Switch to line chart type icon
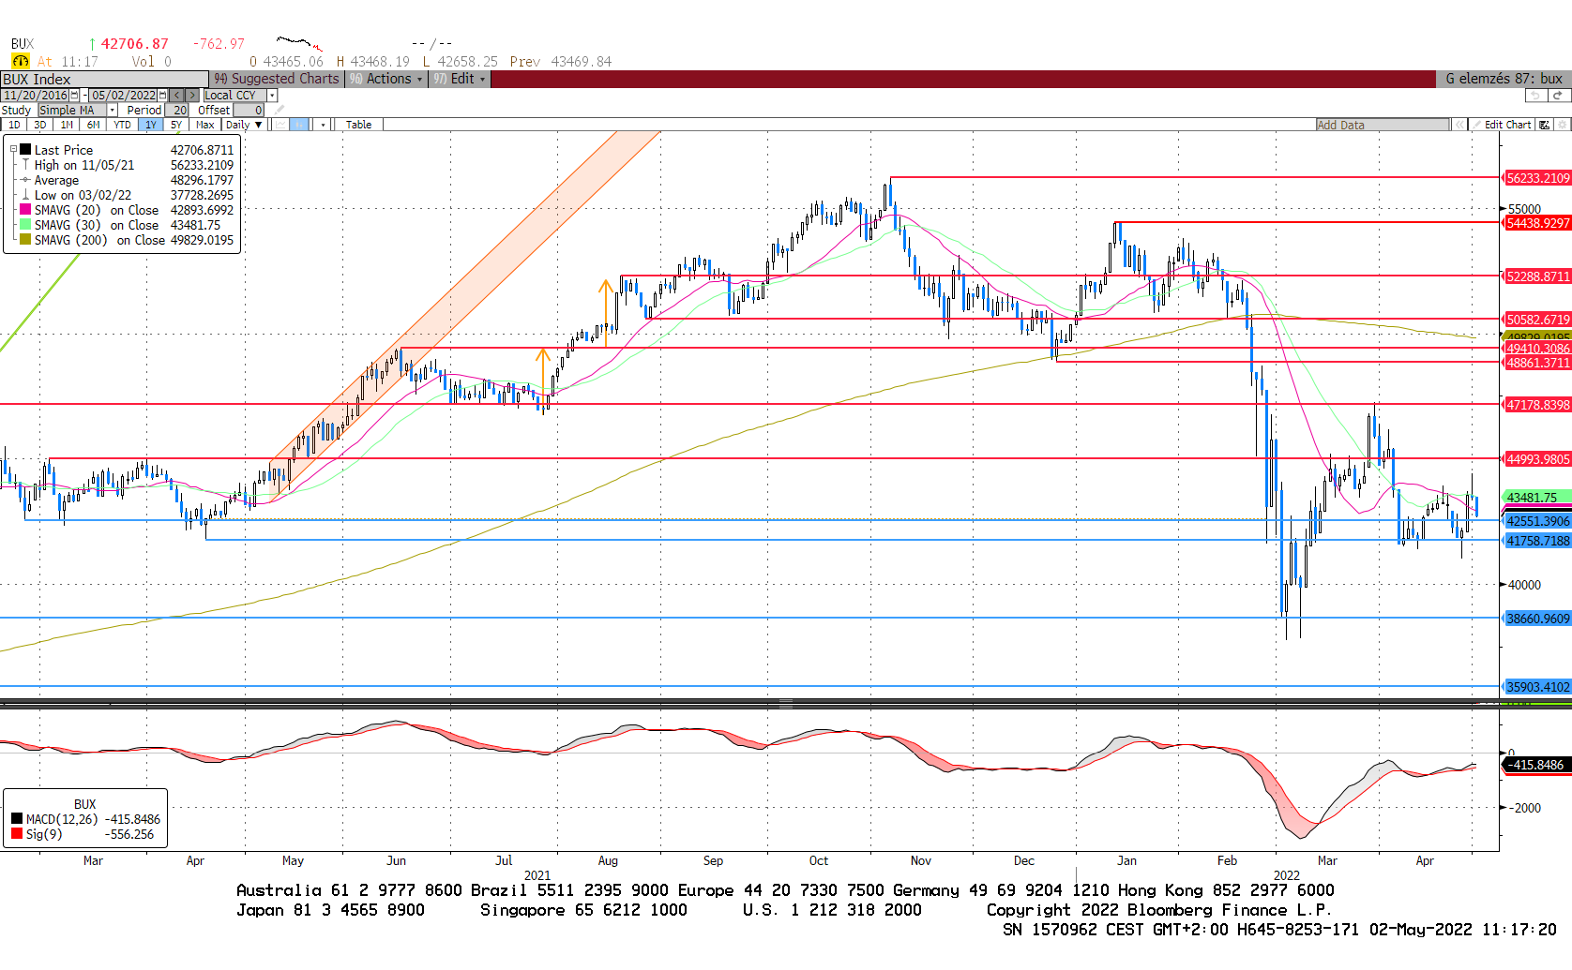Image resolution: width=1572 pixels, height=970 pixels. (x=280, y=125)
